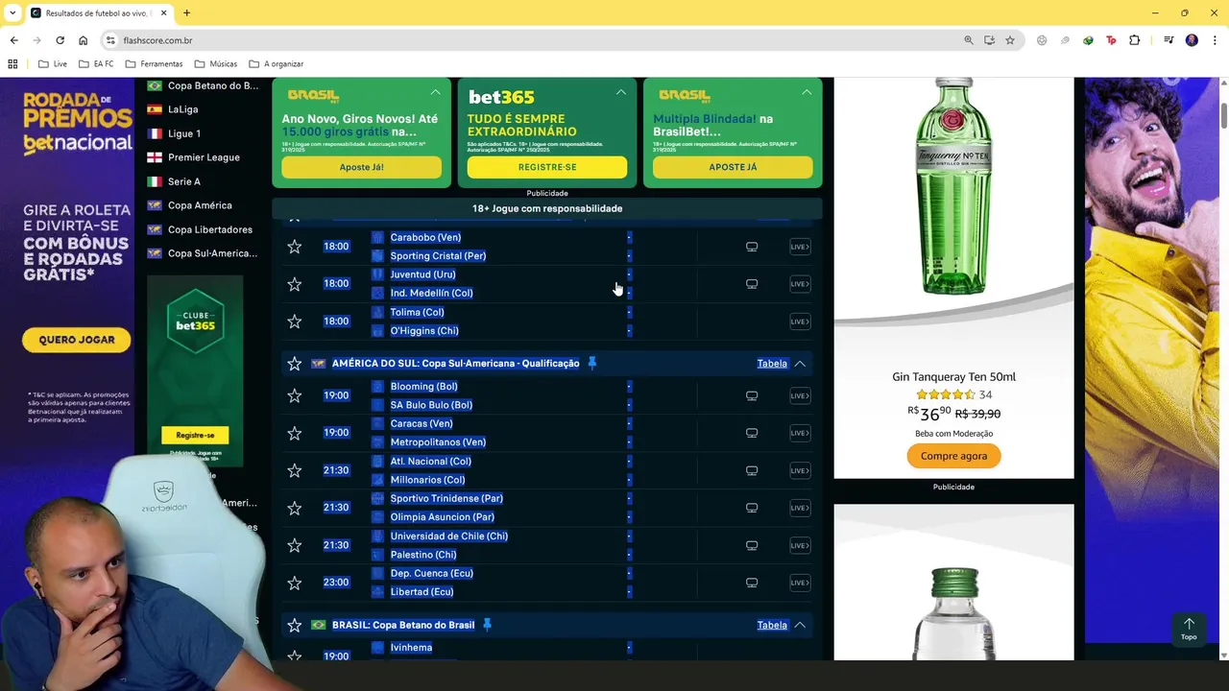Go to browser home page

point(84,40)
